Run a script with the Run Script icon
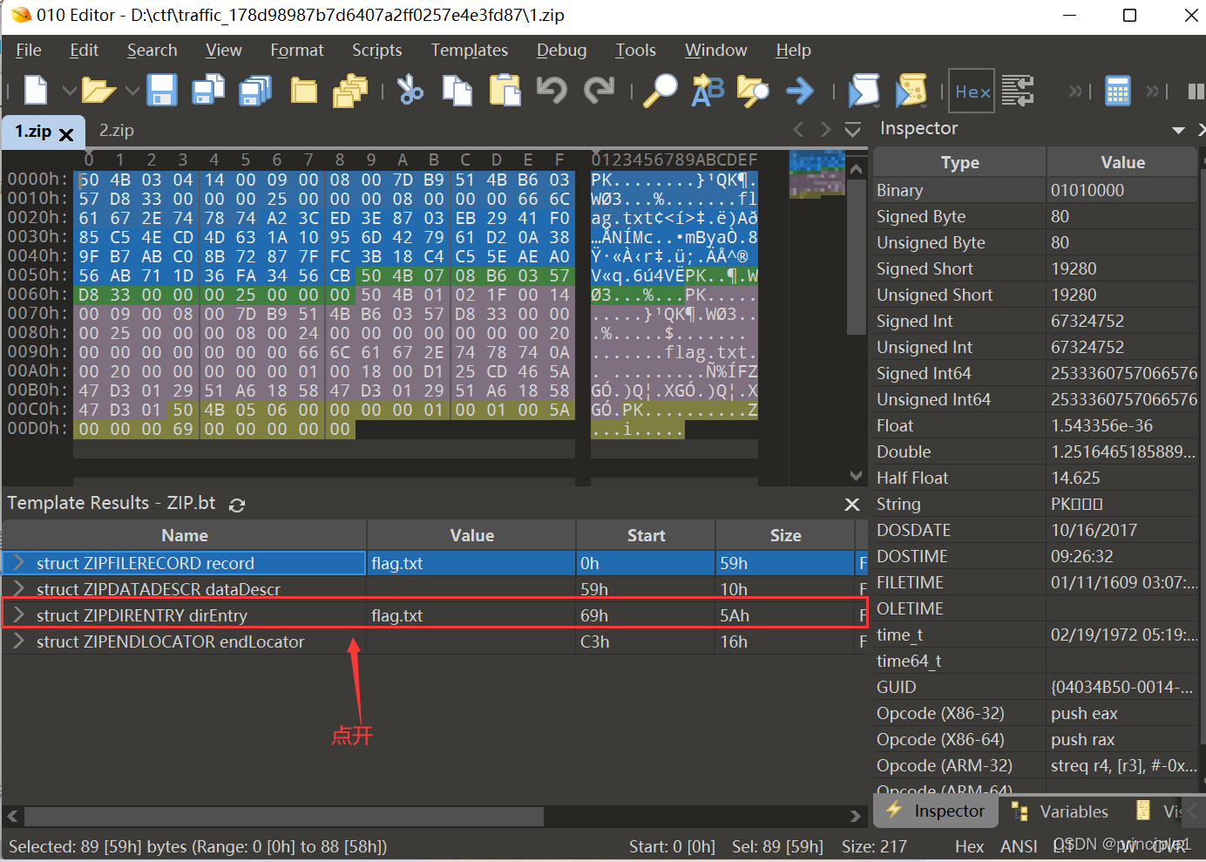 pos(864,90)
